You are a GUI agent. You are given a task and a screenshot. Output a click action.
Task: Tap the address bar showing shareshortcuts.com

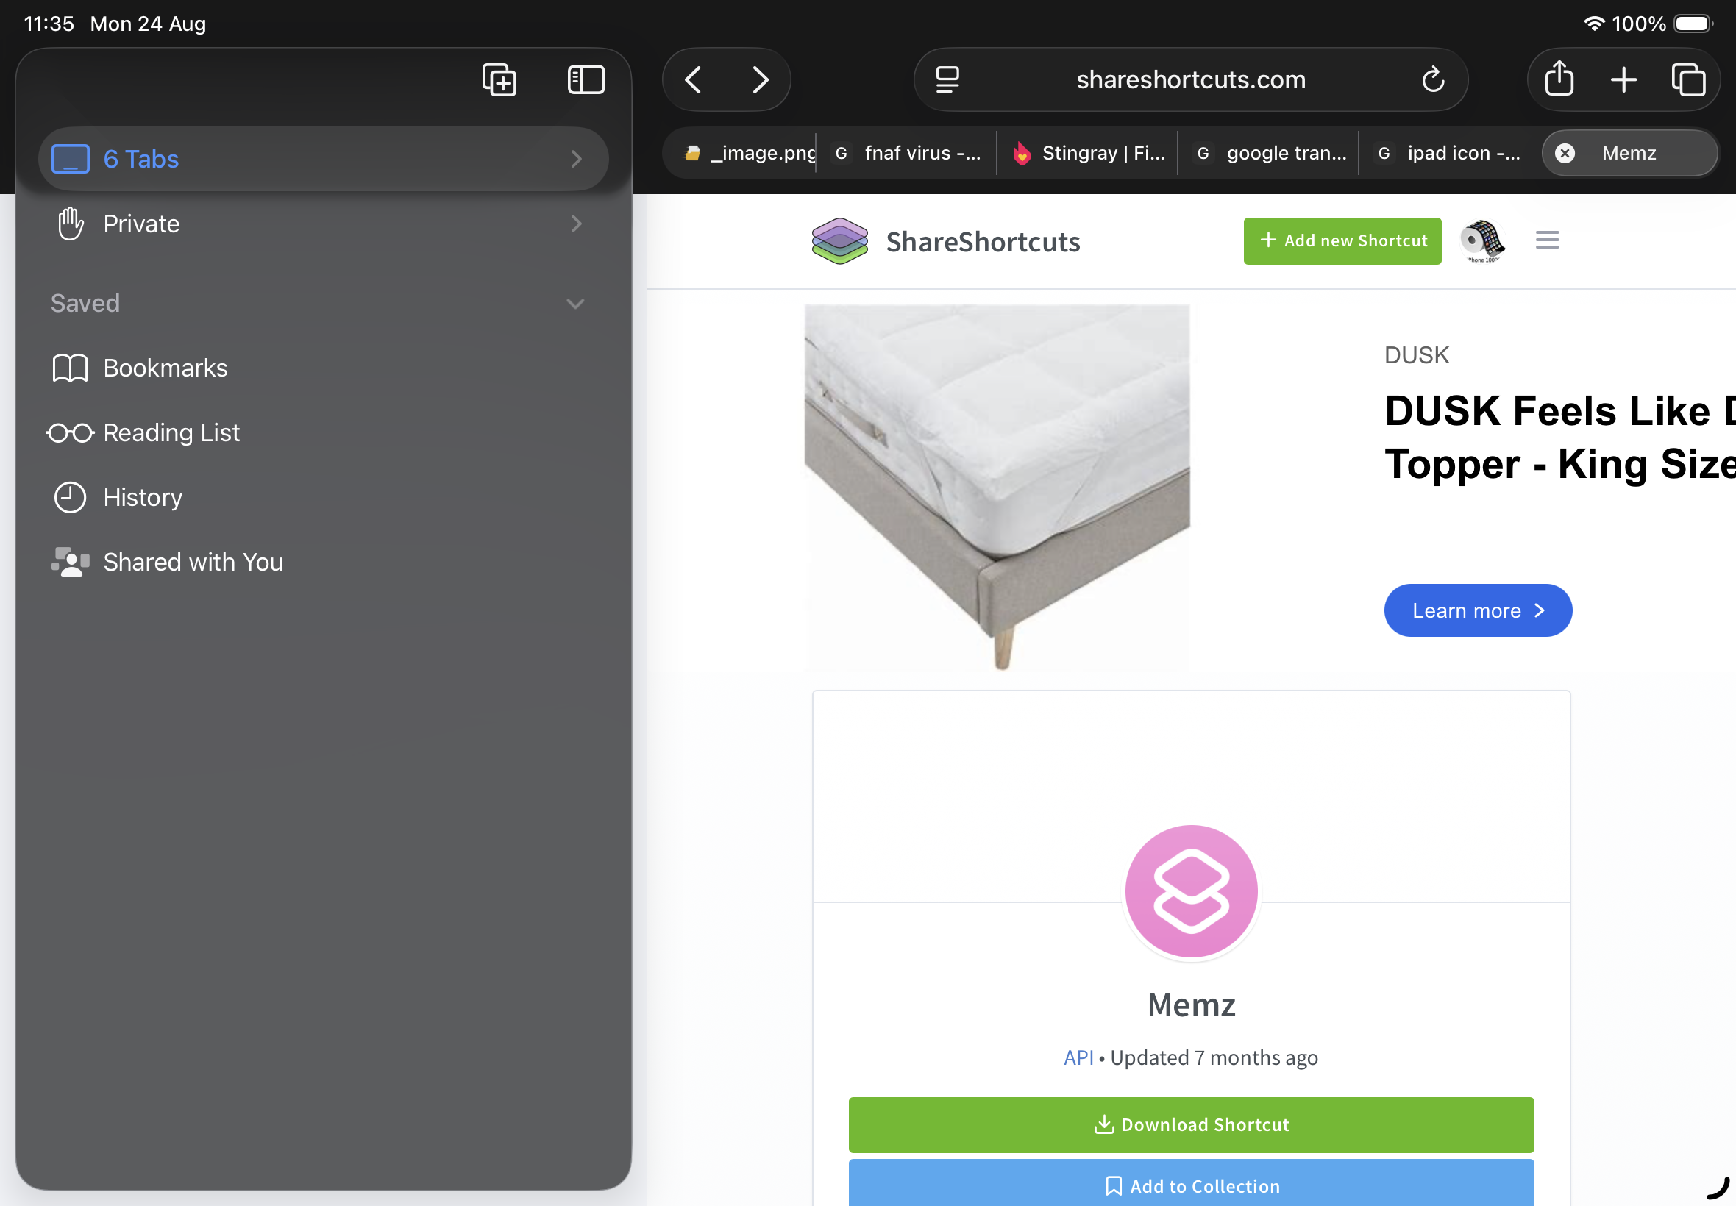[x=1190, y=79]
